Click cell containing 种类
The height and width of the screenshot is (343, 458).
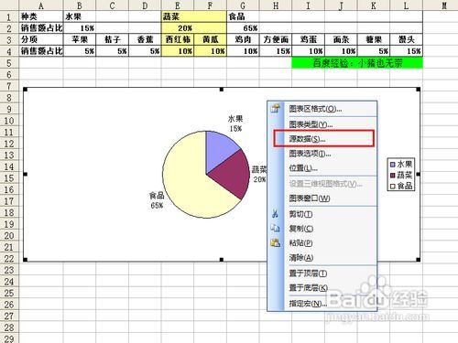tap(41, 16)
